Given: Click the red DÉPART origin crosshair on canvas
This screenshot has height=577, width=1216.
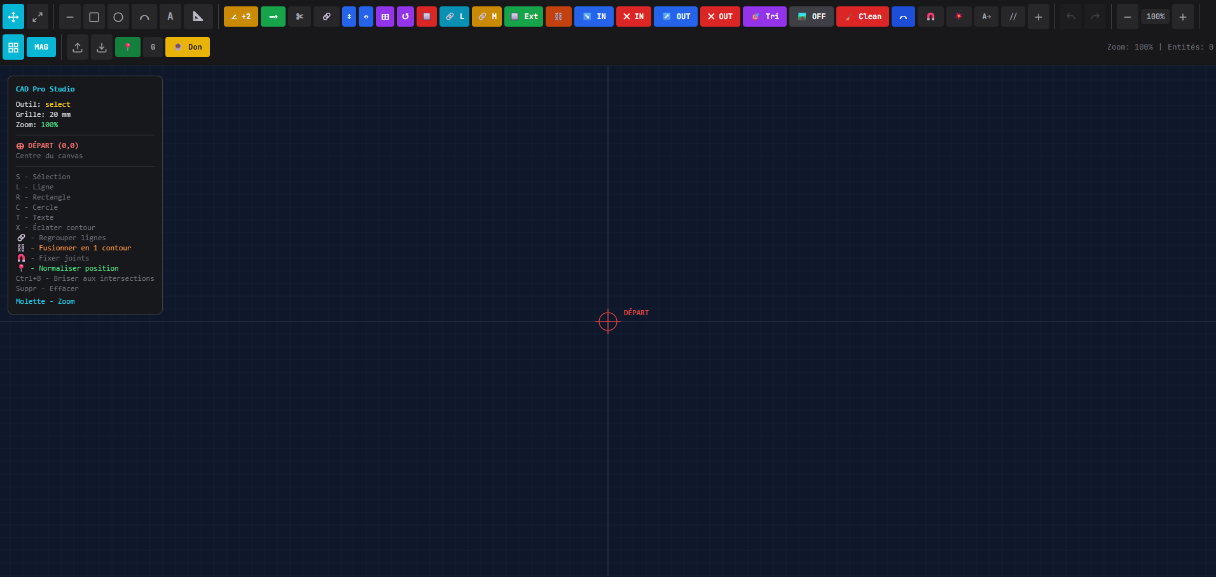Looking at the screenshot, I should [608, 322].
